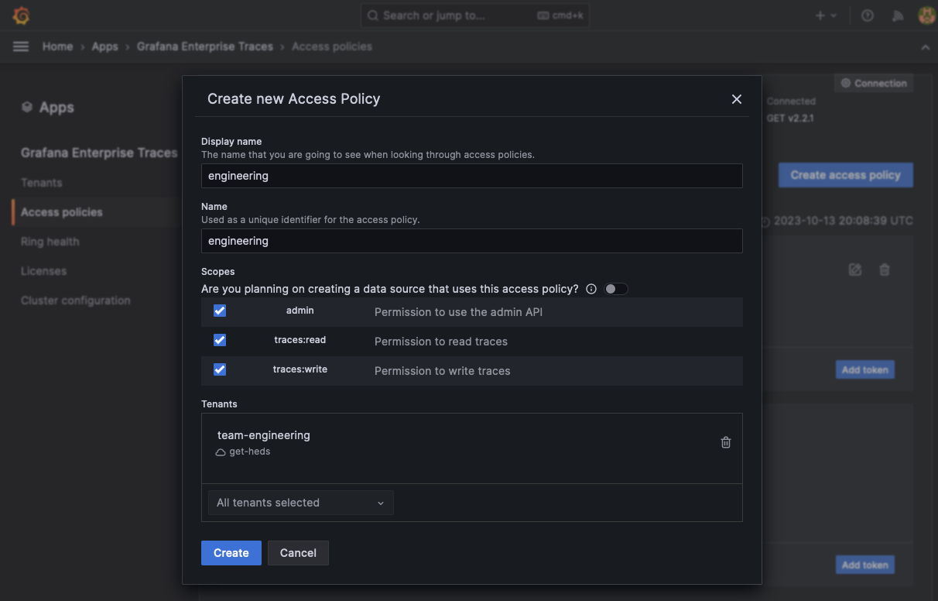Click the Create button to save policy
The image size is (938, 601).
[231, 552]
